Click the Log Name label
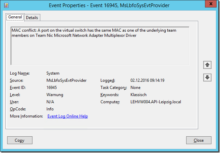220x153 pixels. coord(20,73)
